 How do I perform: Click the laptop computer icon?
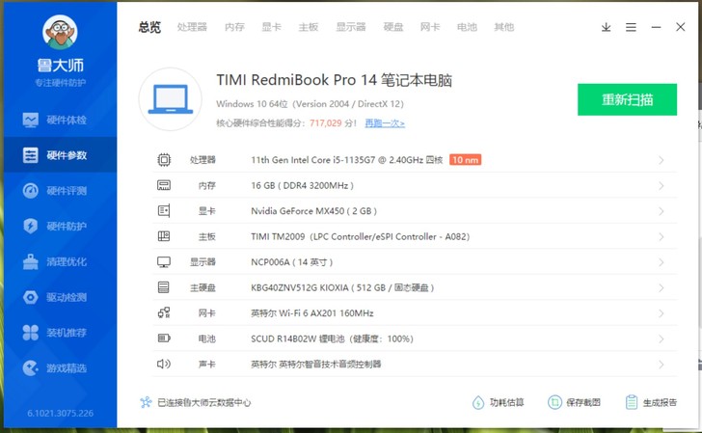click(170, 99)
